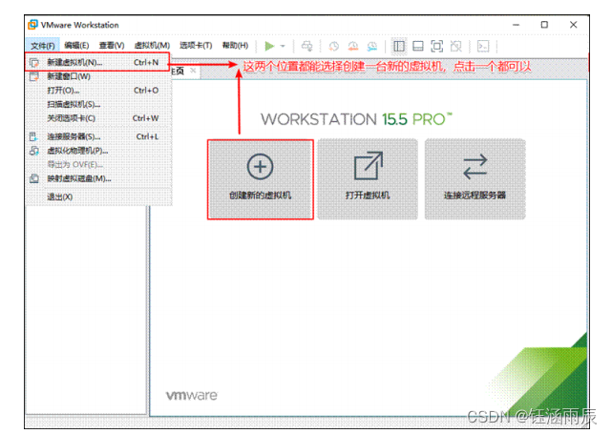Select 映射虚拟磁盘(M)... menu entry
The height and width of the screenshot is (434, 612).
pos(97,179)
